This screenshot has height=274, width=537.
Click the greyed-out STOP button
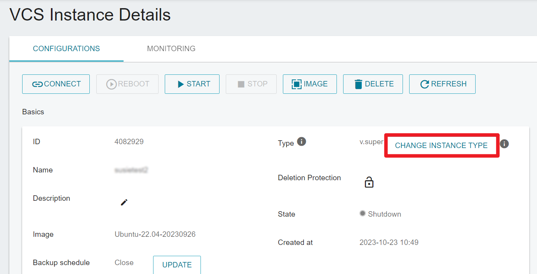pyautogui.click(x=251, y=84)
